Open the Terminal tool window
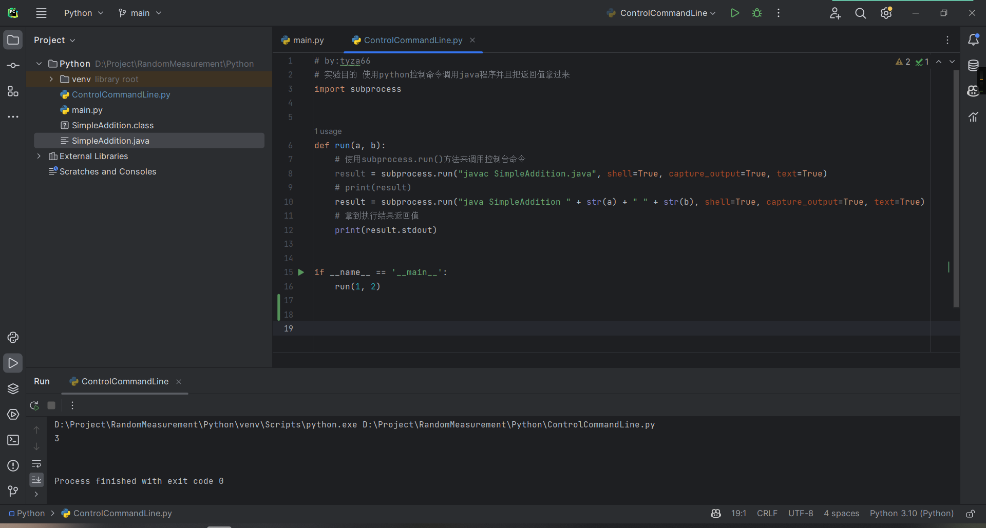986x528 pixels. coord(13,440)
